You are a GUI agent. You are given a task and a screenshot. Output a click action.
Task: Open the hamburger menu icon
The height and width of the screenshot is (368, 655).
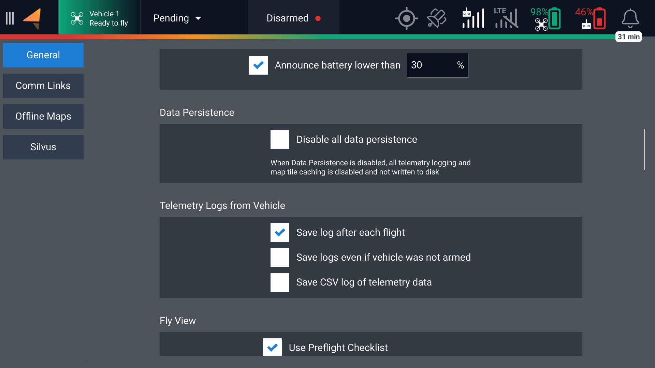pyautogui.click(x=10, y=18)
